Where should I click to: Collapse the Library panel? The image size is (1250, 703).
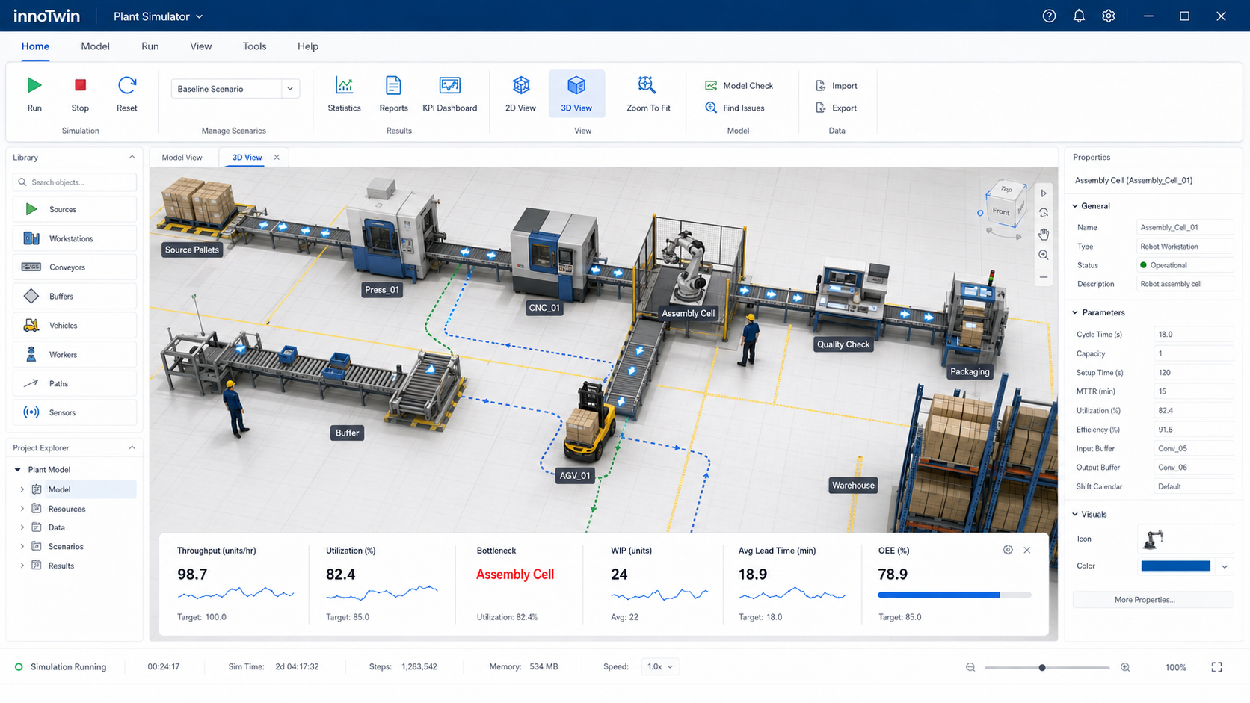pos(132,157)
